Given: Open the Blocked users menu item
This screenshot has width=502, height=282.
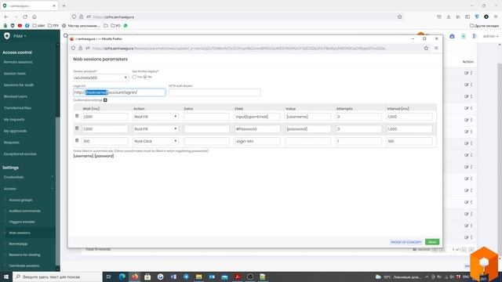Looking at the screenshot, I should tap(16, 96).
